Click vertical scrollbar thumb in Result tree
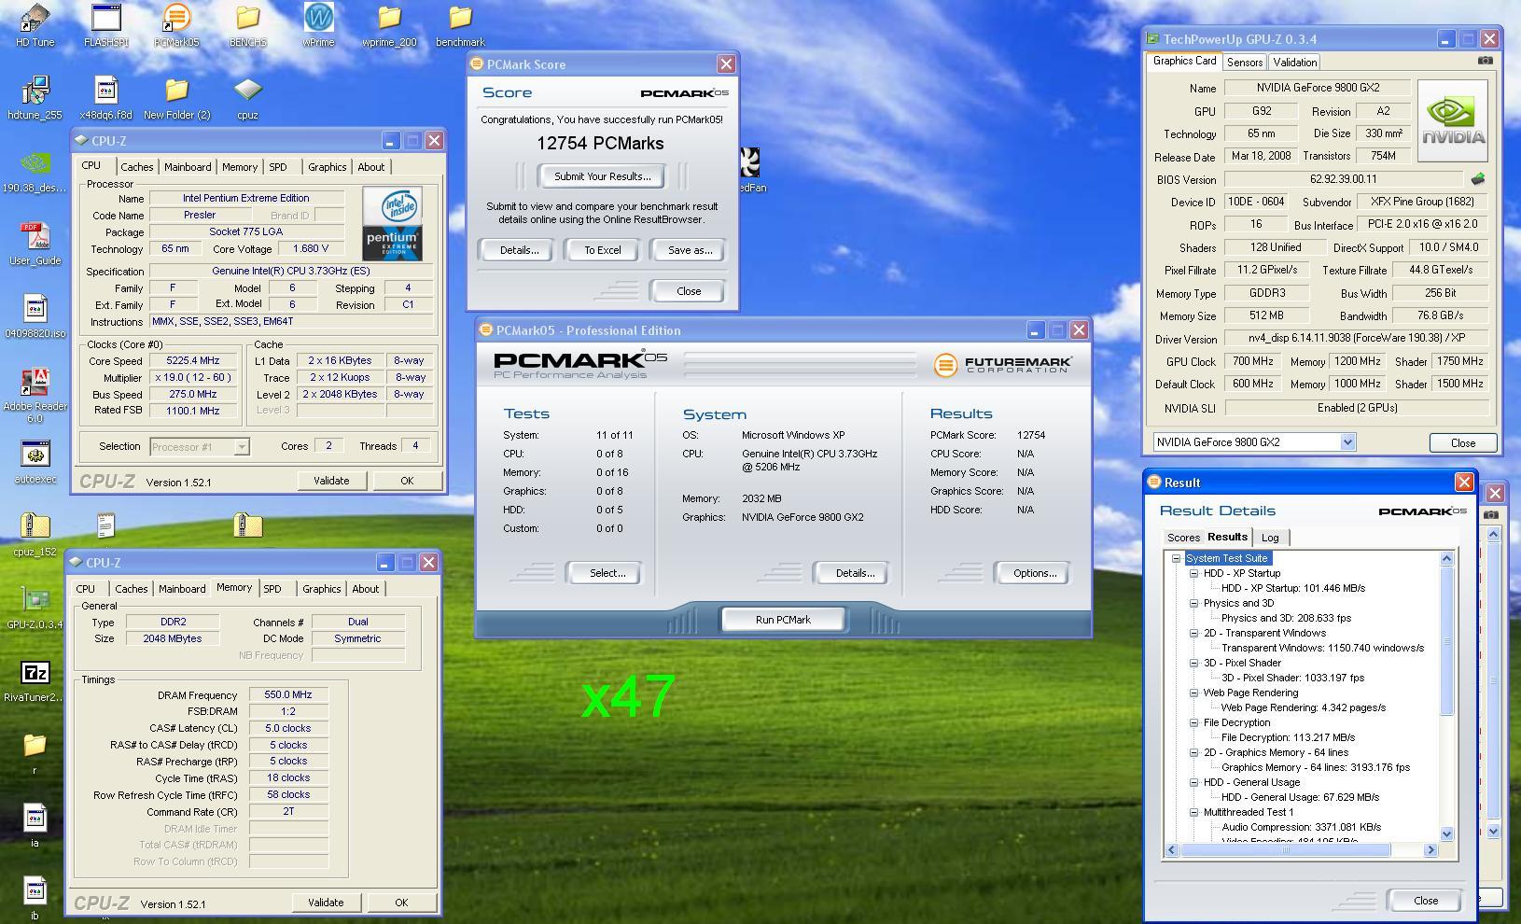This screenshot has height=924, width=1521. 1447,640
